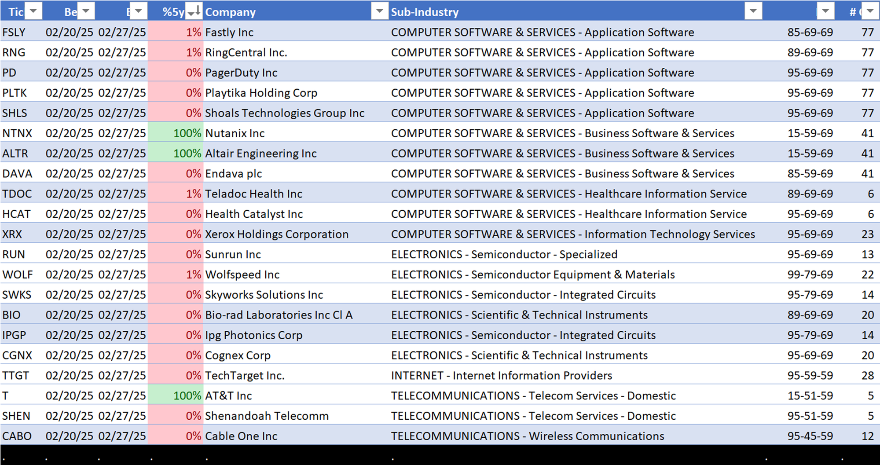Select the NTNX ticker cell
This screenshot has width=880, height=465.
(22, 133)
